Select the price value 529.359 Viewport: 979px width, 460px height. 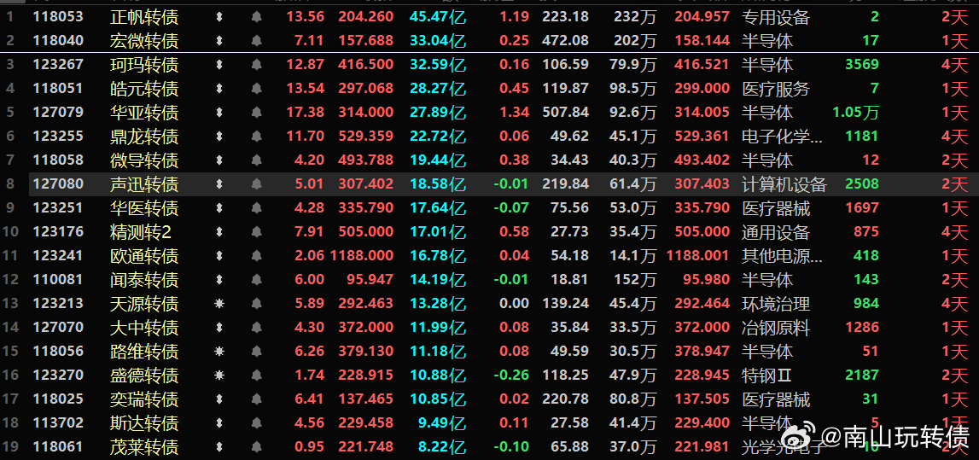pos(366,136)
